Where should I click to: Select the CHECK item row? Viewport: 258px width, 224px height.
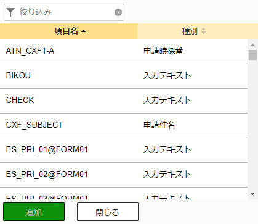click(x=124, y=101)
